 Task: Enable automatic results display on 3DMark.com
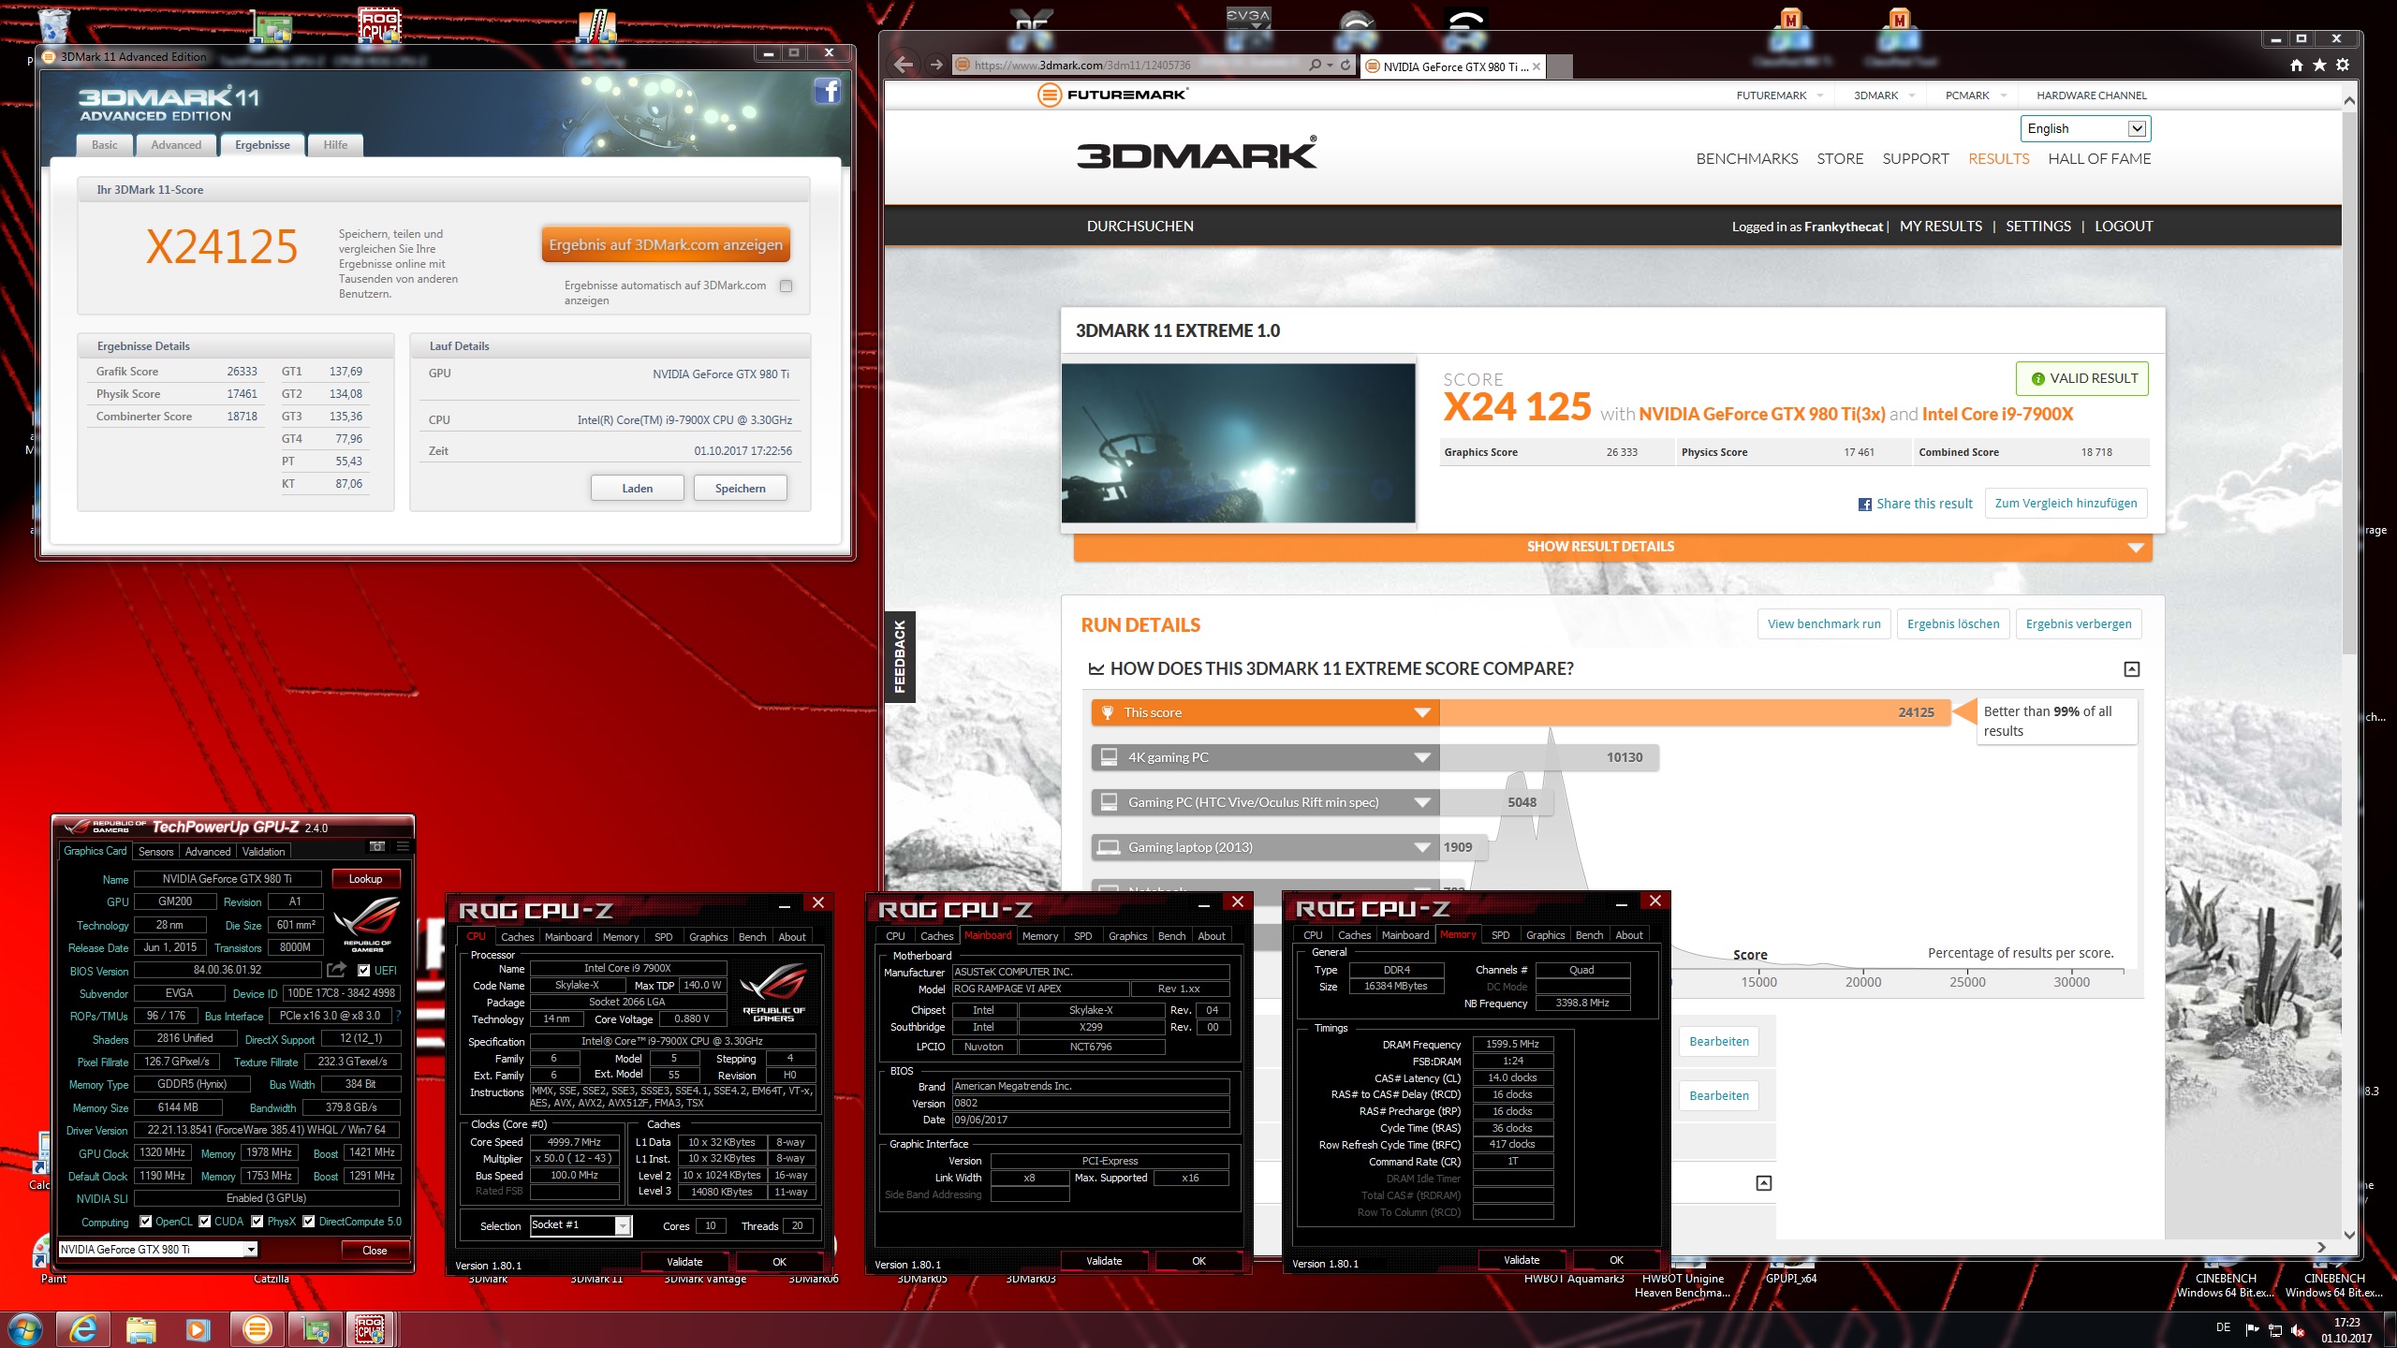point(786,286)
